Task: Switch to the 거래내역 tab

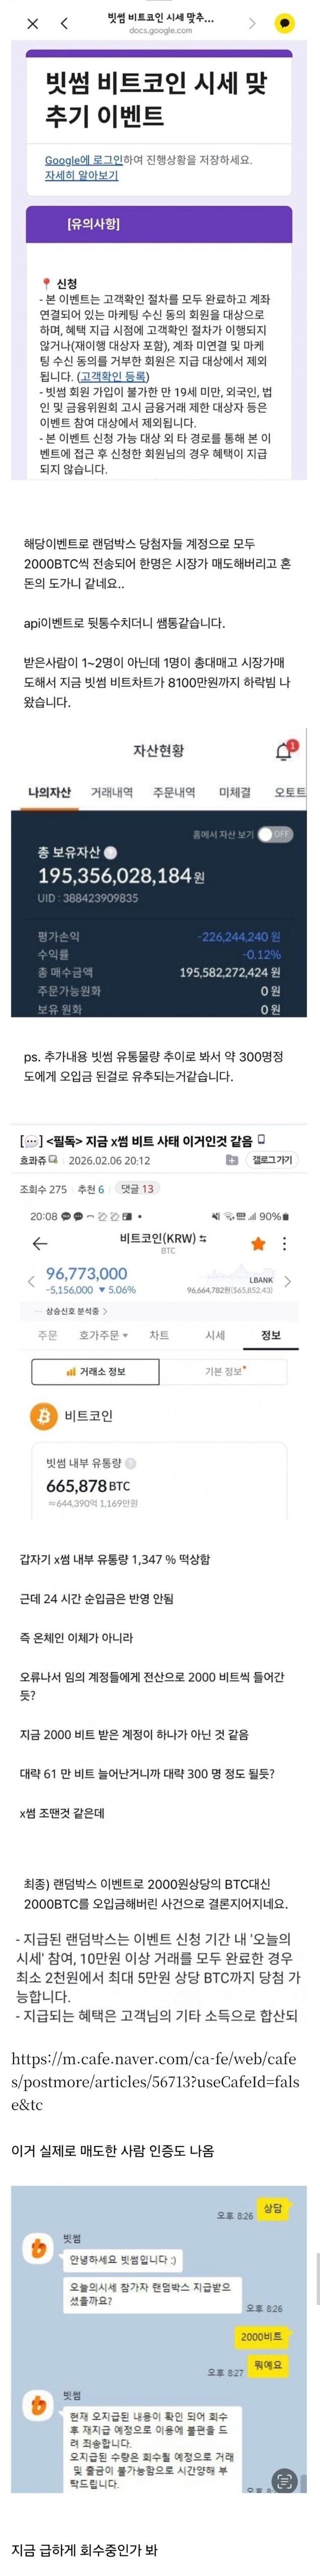Action: point(112,793)
